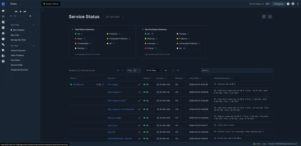The height and width of the screenshot is (146, 301).
Task: Open the Tactical Overview view
Action: tap(18, 51)
